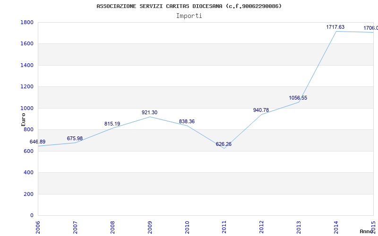Viewport: 378px width, 236px height.
Task: Select the 675.98 data label
Action: (x=75, y=138)
